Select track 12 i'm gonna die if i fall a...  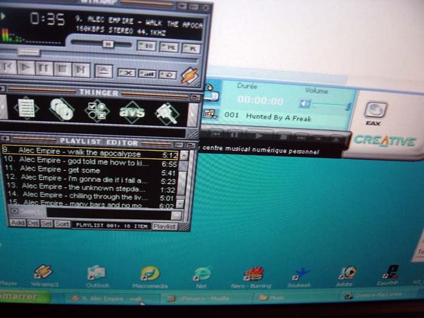pos(90,179)
